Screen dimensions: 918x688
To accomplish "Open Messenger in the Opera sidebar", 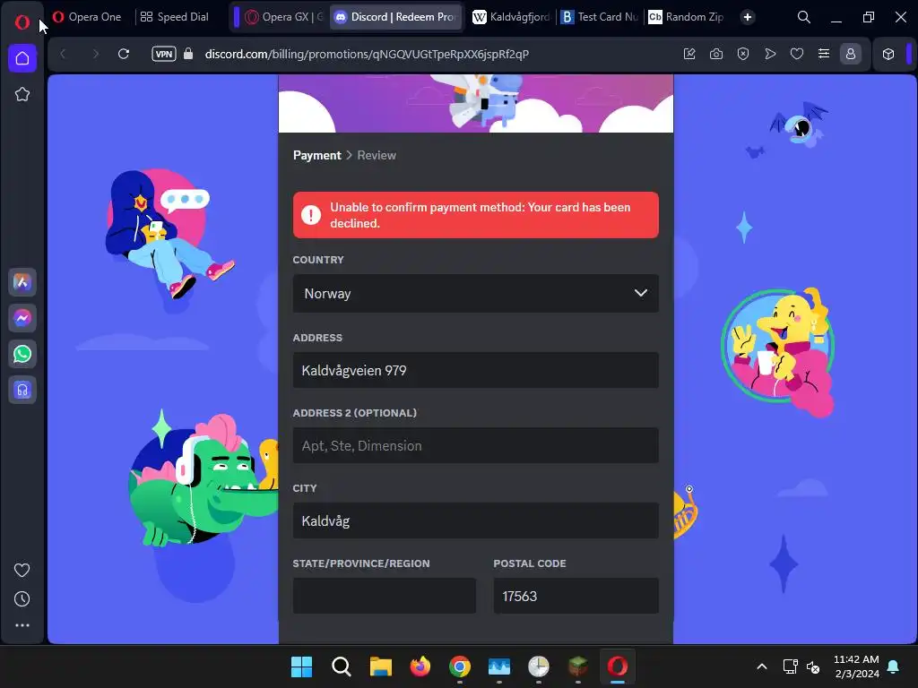I will point(22,318).
